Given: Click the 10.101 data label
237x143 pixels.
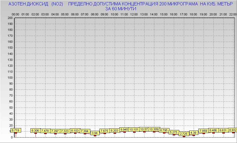Looking at the screenshot, I should click(x=134, y=130).
